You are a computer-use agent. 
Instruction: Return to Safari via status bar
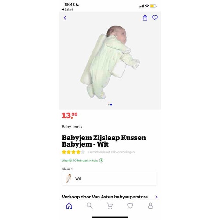pos(67,9)
